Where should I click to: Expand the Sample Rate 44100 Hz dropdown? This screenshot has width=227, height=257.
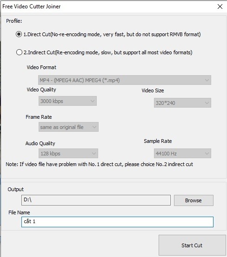[182, 153]
